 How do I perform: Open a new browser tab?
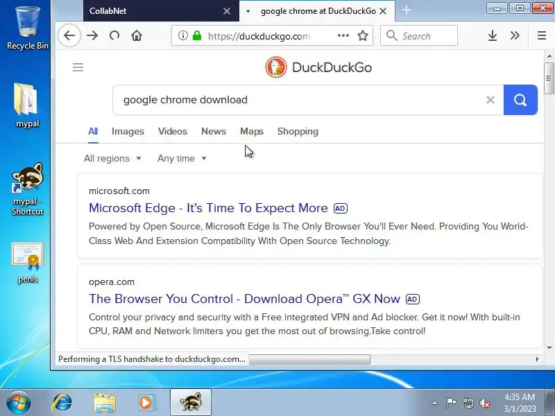click(x=407, y=10)
